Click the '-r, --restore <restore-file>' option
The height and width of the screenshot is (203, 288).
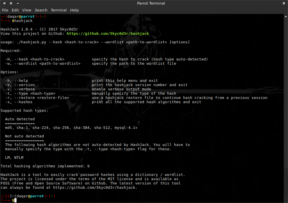[x=37, y=98]
